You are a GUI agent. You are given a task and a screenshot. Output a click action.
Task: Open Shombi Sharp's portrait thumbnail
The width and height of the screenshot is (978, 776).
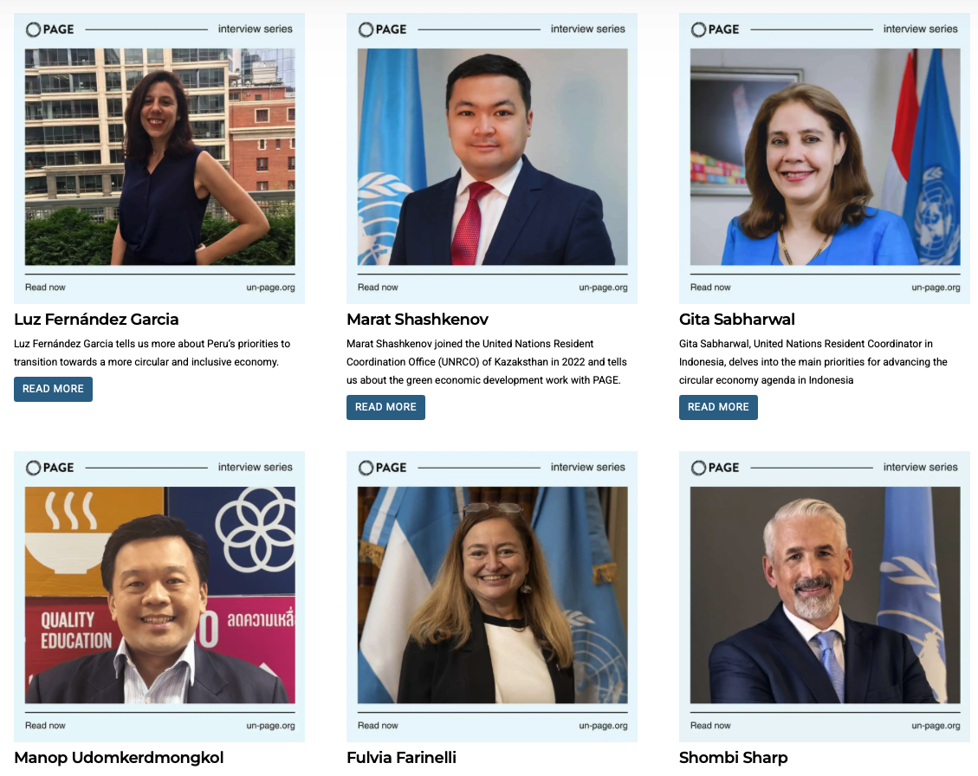click(825, 595)
